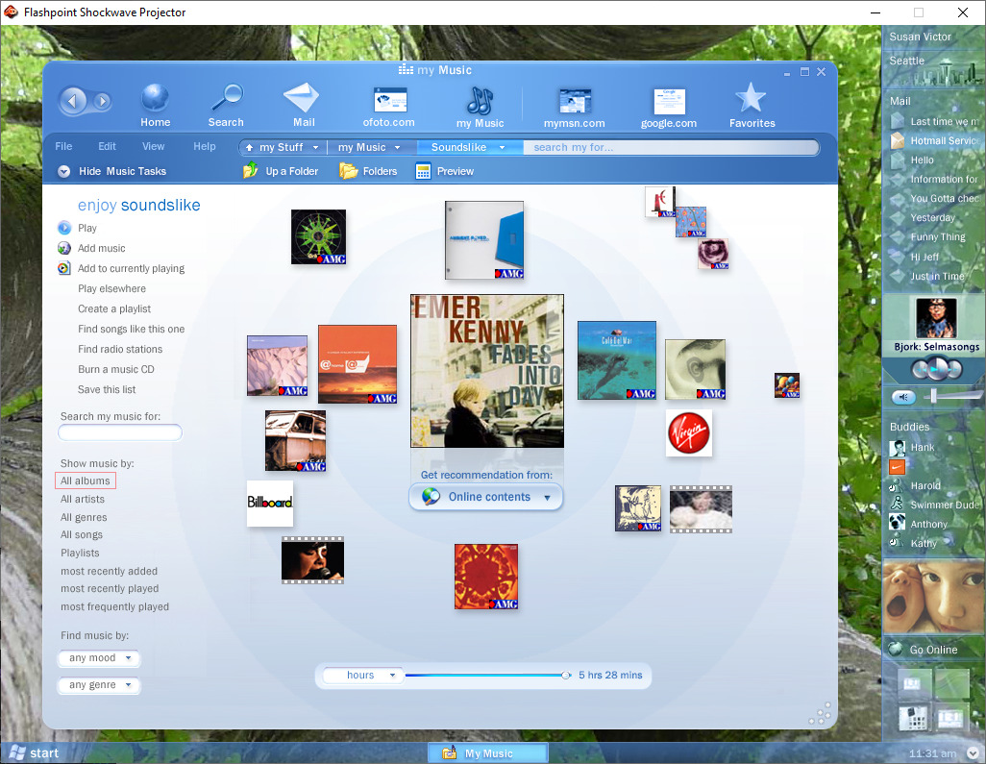The width and height of the screenshot is (986, 764).
Task: Open the Home globe icon
Action: [155, 99]
